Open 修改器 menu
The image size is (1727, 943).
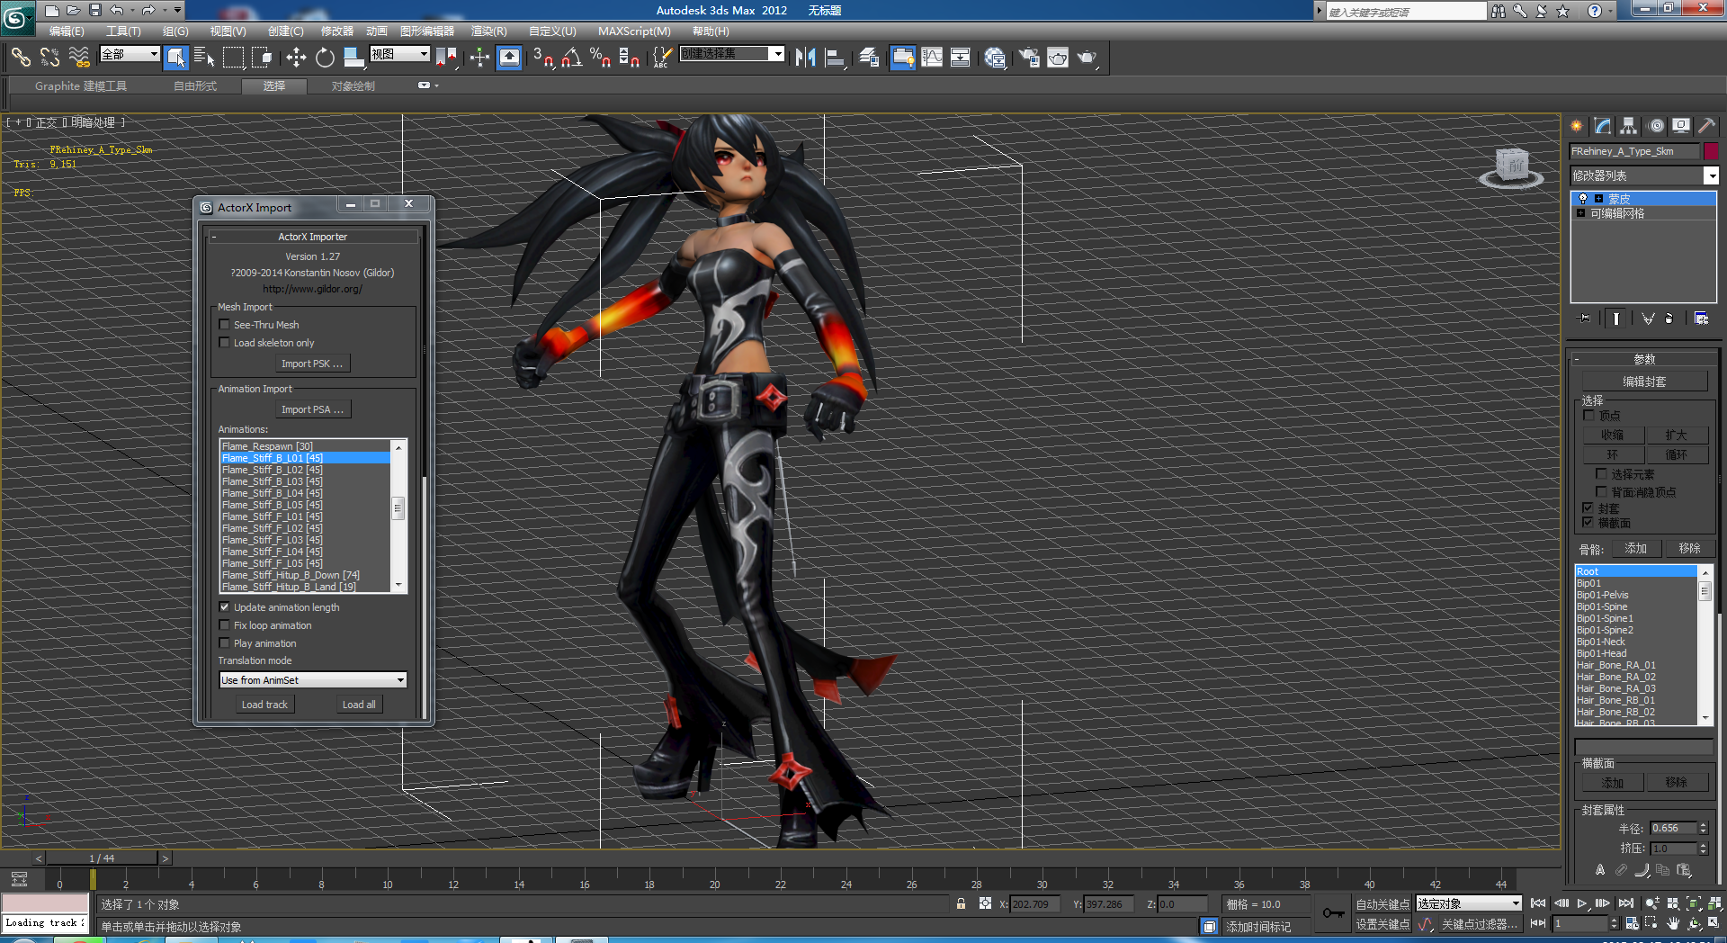click(x=337, y=31)
